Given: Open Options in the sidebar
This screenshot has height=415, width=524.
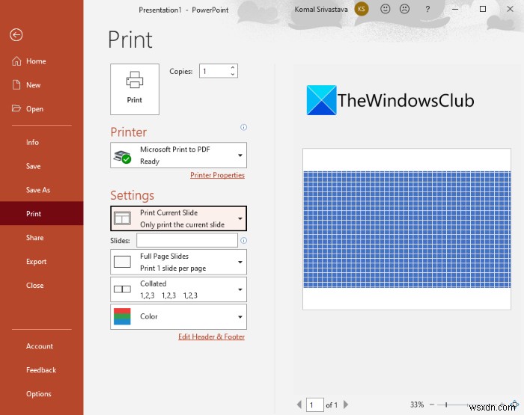Looking at the screenshot, I should pos(41,393).
